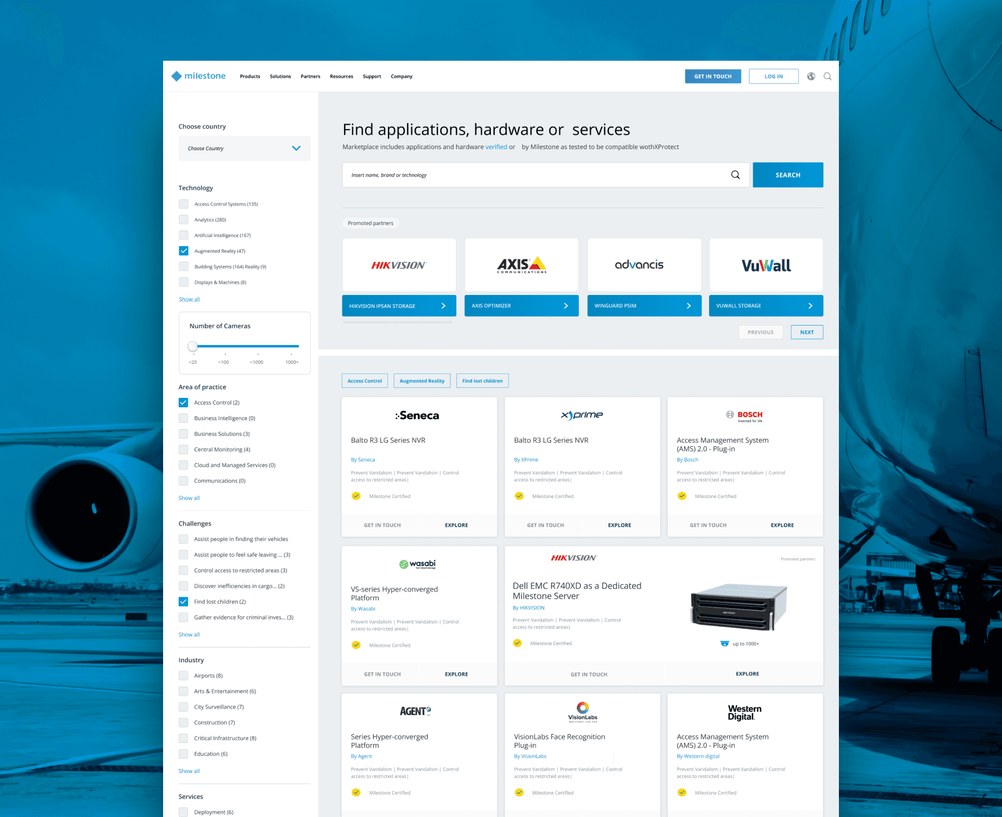Screen dimensions: 1002x817
Task: Click Dell EMC server product image
Action: tap(739, 607)
